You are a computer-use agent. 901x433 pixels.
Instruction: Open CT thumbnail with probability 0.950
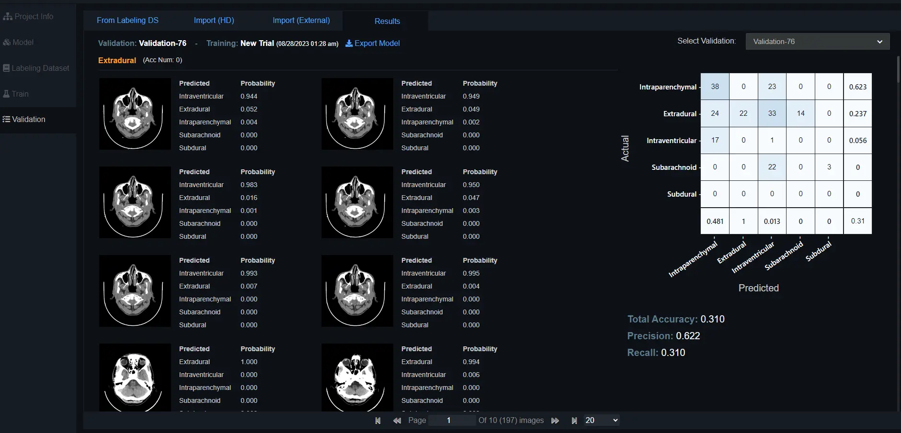[357, 202]
